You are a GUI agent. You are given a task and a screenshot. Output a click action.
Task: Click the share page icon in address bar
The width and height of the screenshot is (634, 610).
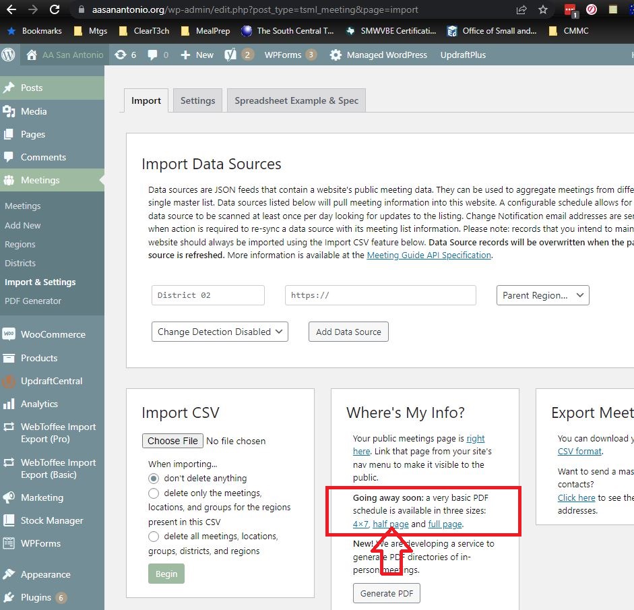[x=521, y=9]
